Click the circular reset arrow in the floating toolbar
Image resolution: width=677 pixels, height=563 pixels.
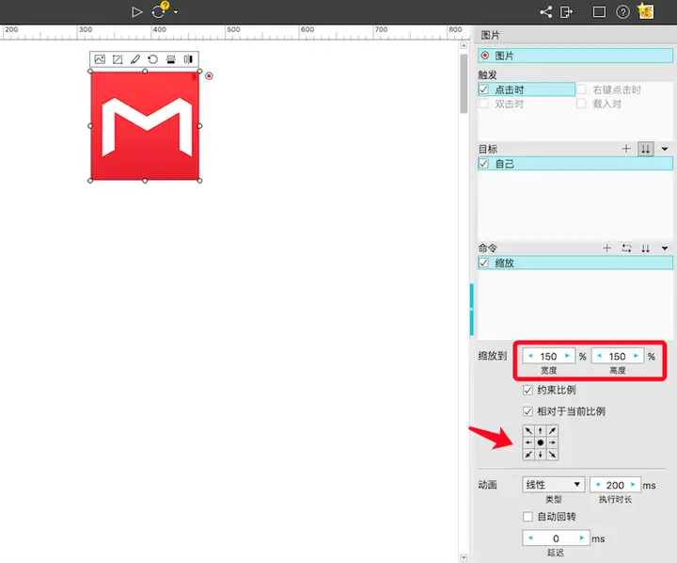coord(153,59)
